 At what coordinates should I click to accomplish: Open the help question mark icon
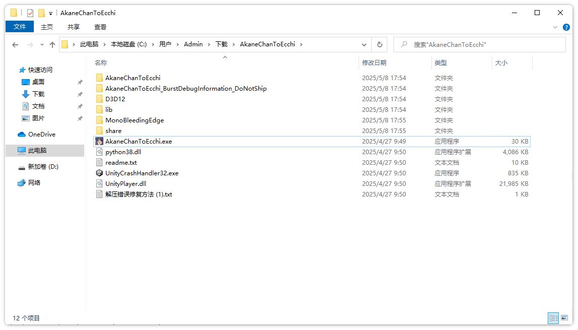click(566, 27)
